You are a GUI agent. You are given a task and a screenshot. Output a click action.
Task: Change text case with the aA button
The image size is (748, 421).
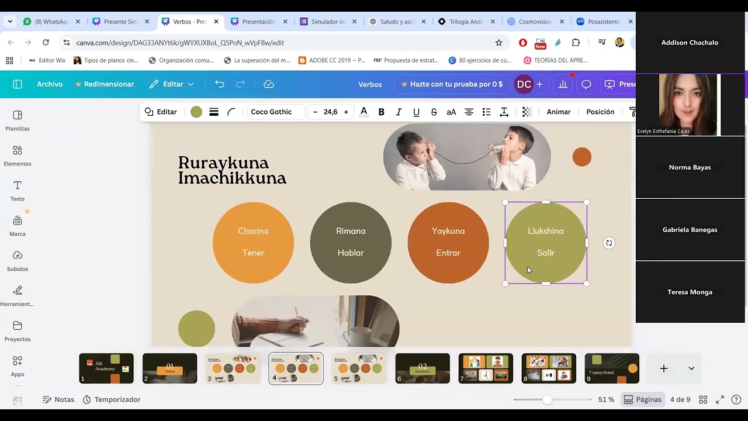click(451, 112)
